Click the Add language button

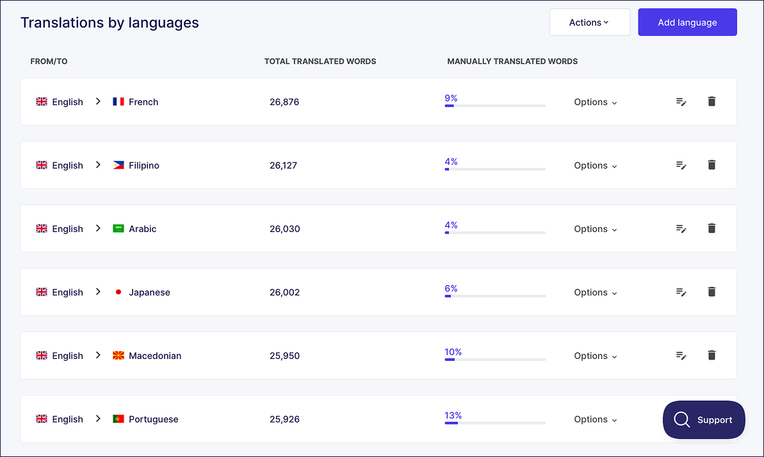pyautogui.click(x=687, y=22)
